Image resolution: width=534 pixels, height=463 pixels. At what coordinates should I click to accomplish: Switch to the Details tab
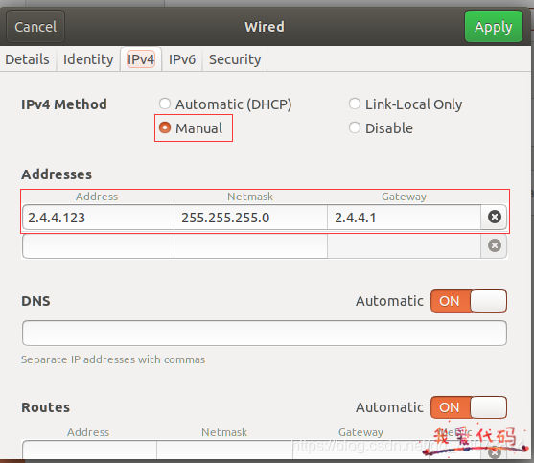coord(27,59)
